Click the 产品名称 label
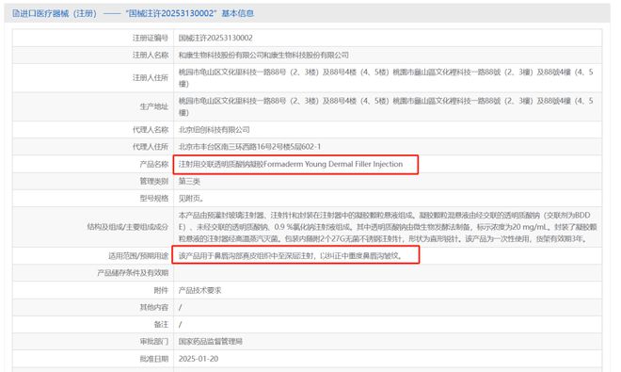Viewport: 621px width, 372px height. coord(154,164)
